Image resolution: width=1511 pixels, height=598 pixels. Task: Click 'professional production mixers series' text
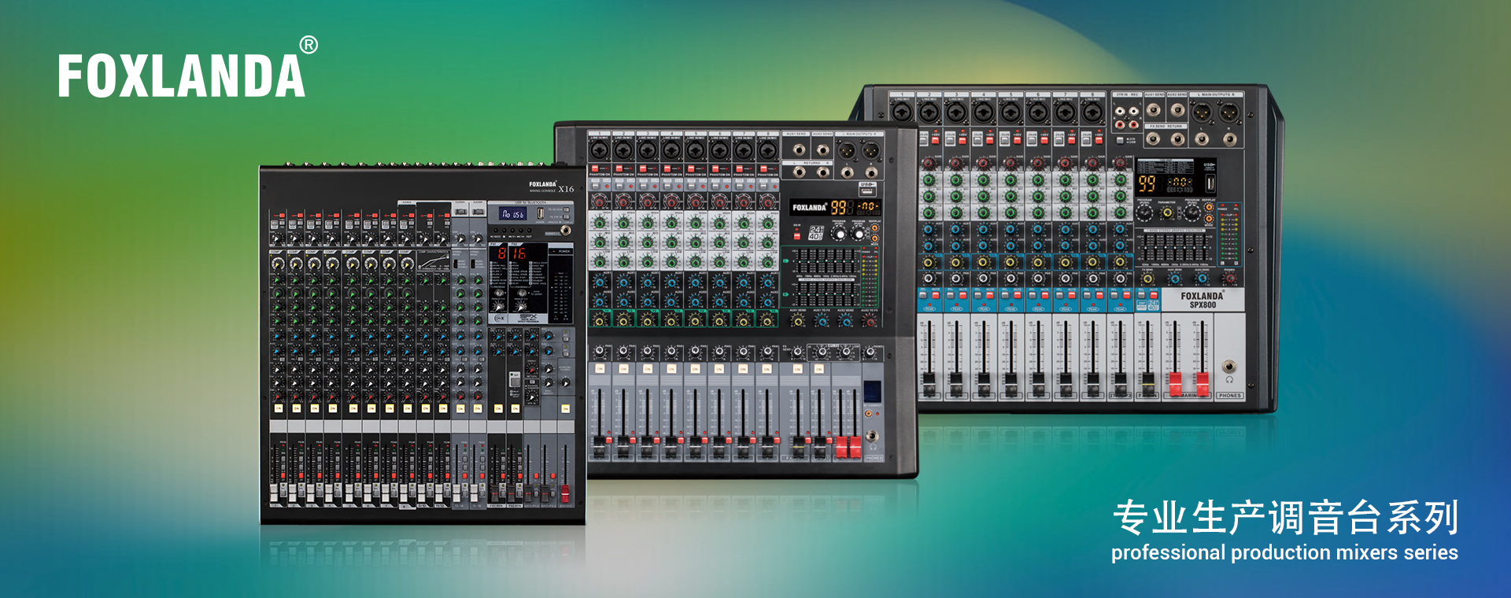(1284, 552)
